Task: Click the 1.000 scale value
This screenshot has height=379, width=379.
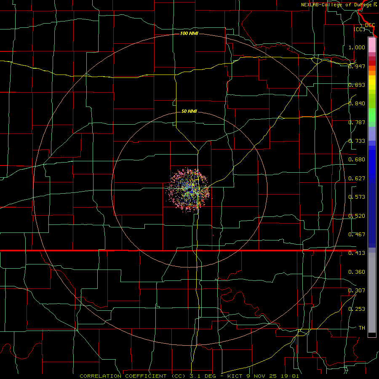Action: point(357,47)
